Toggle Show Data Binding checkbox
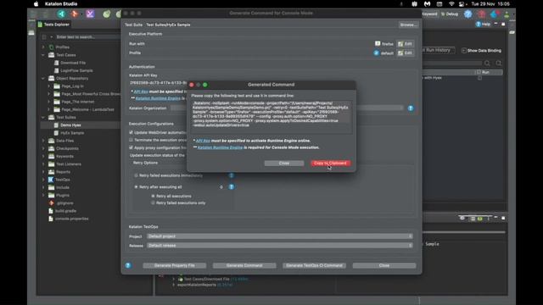 pyautogui.click(x=464, y=51)
